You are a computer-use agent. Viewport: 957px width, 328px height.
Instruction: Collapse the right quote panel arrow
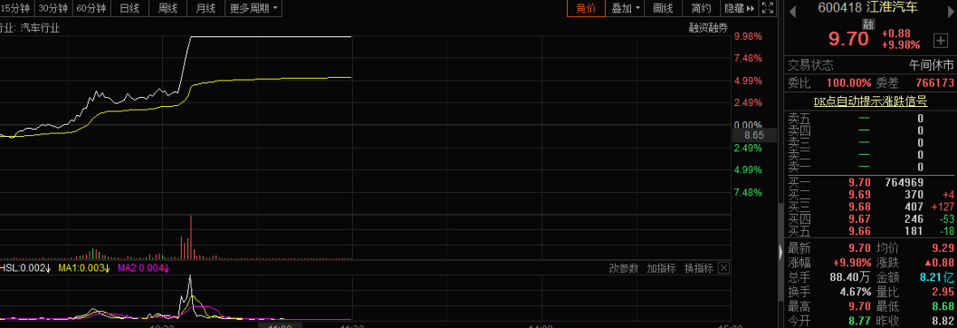[x=781, y=252]
